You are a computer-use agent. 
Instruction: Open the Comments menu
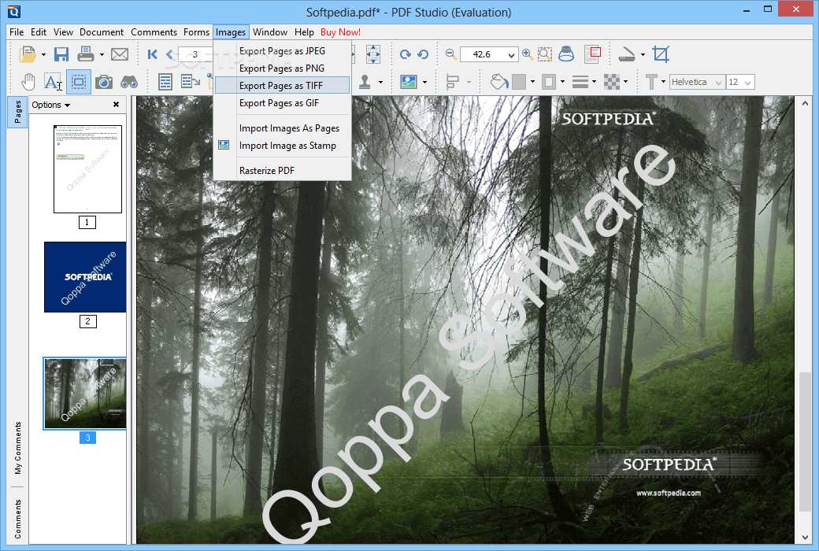point(154,32)
